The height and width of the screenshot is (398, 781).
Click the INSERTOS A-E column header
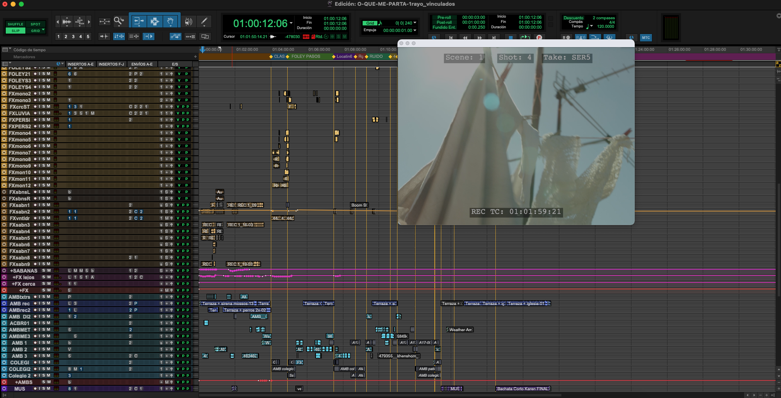click(x=80, y=64)
